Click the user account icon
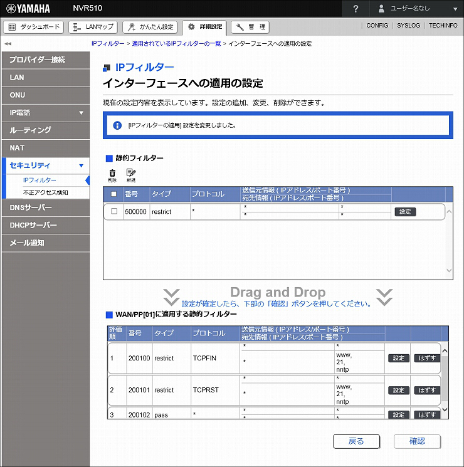Screen dimensions: 464x467 (x=381, y=9)
